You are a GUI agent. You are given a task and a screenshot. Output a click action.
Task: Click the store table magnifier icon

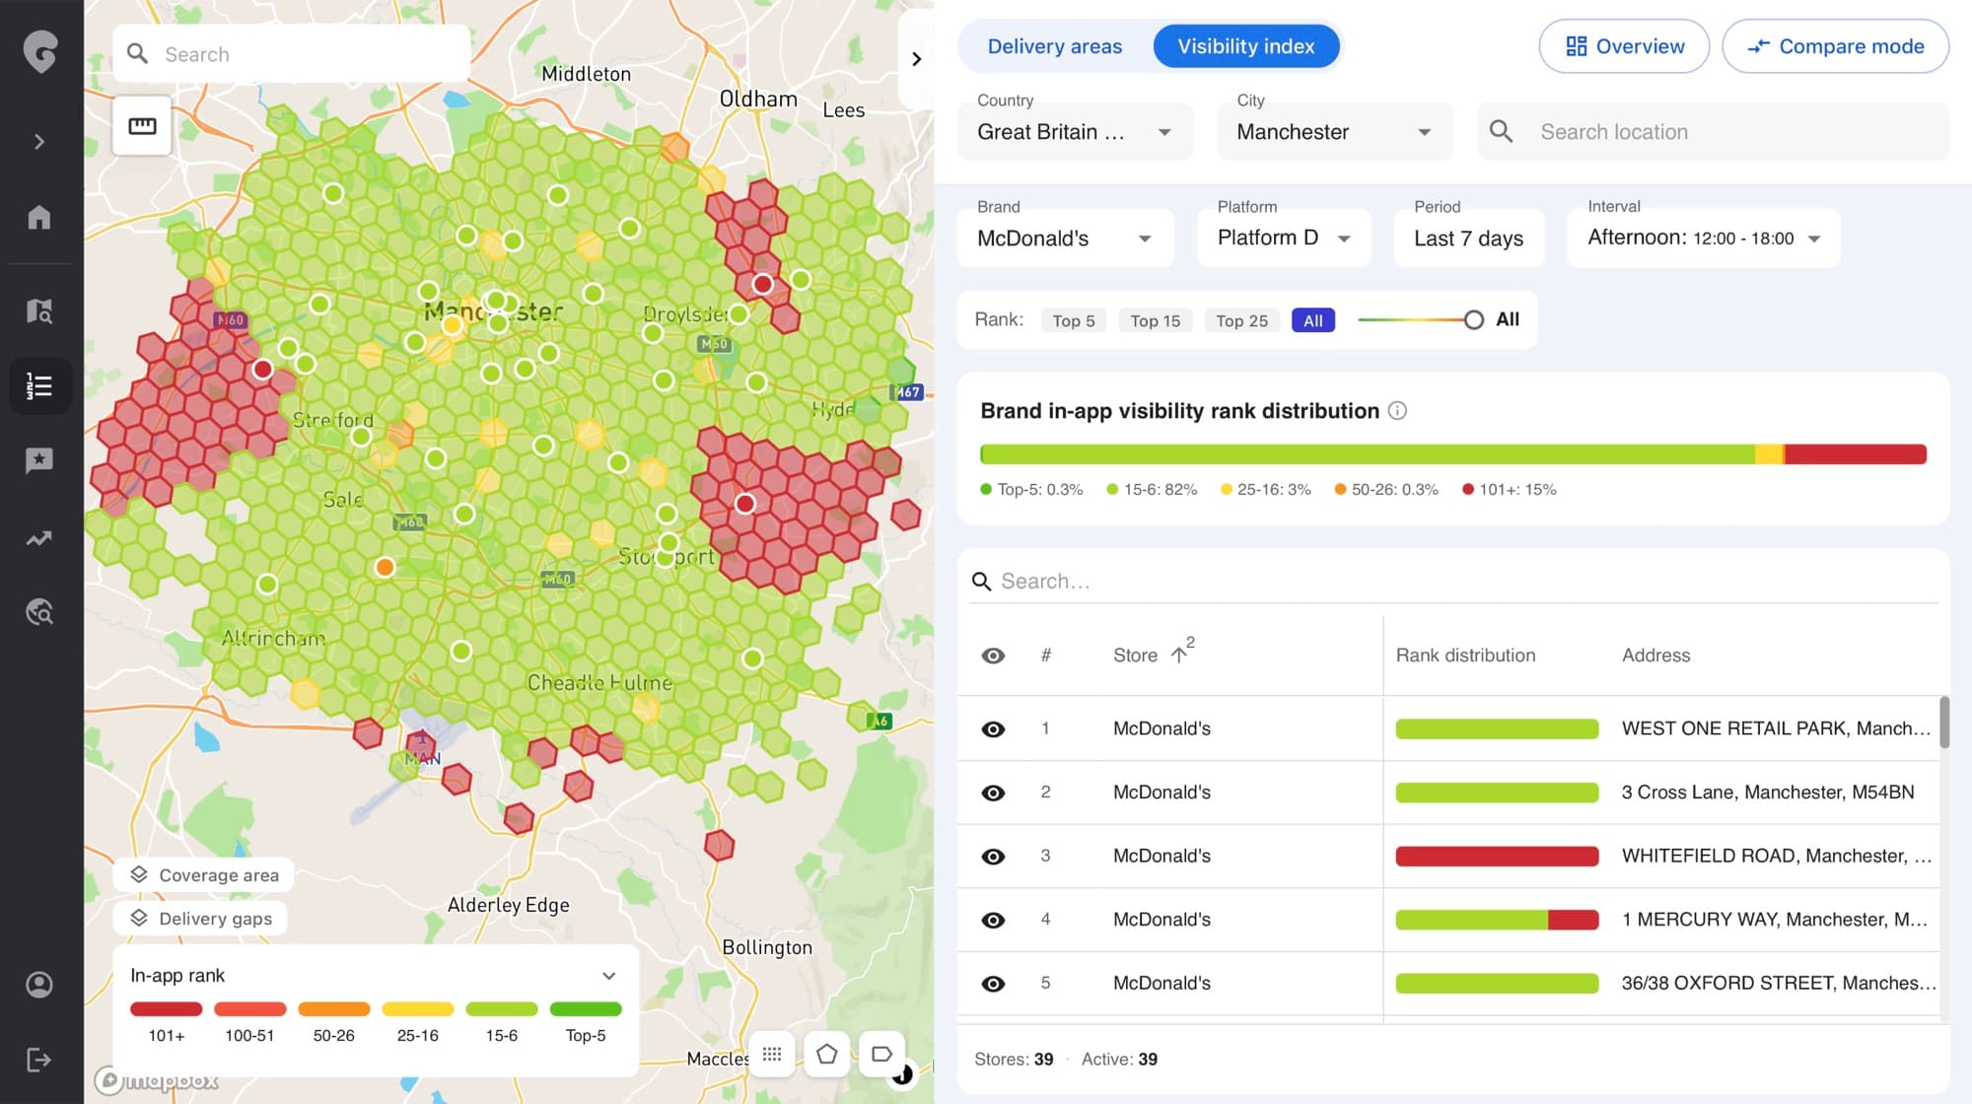point(981,582)
